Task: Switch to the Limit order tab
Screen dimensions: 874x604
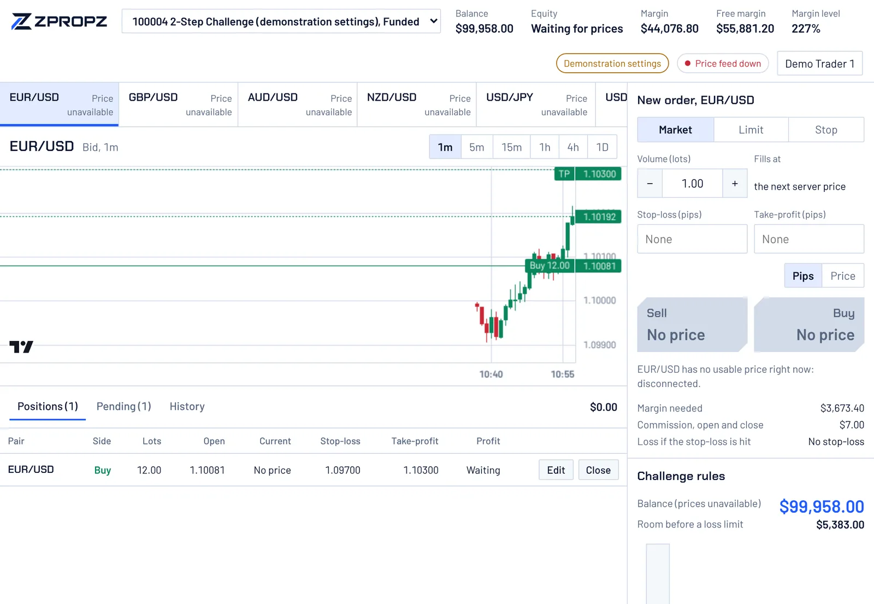Action: 751,130
